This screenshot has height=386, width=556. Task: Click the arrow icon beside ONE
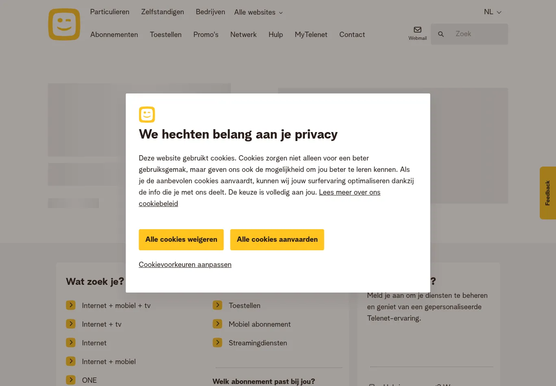(71, 380)
